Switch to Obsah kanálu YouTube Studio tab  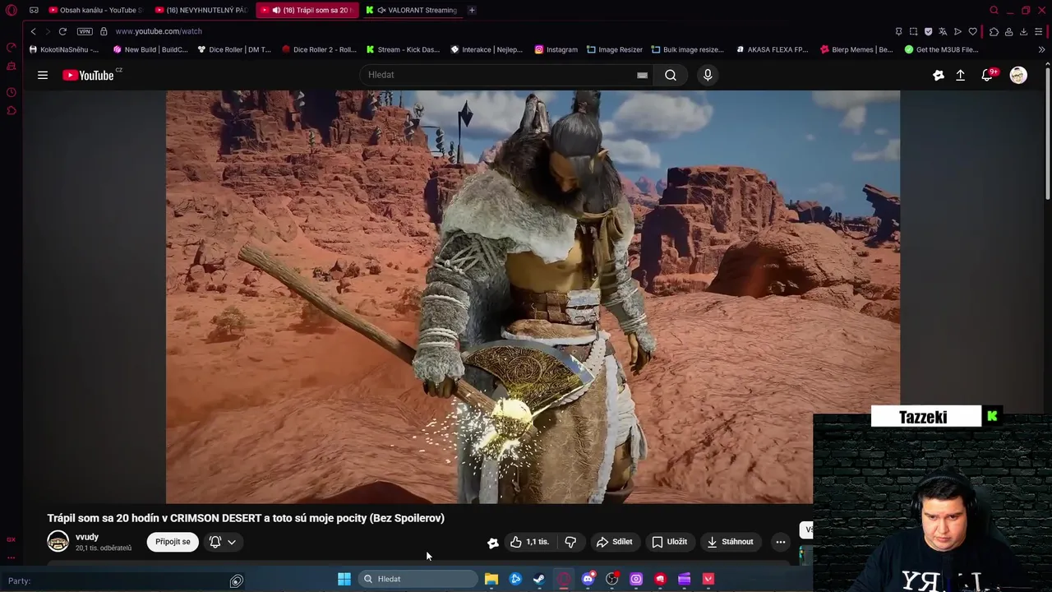pyautogui.click(x=96, y=10)
